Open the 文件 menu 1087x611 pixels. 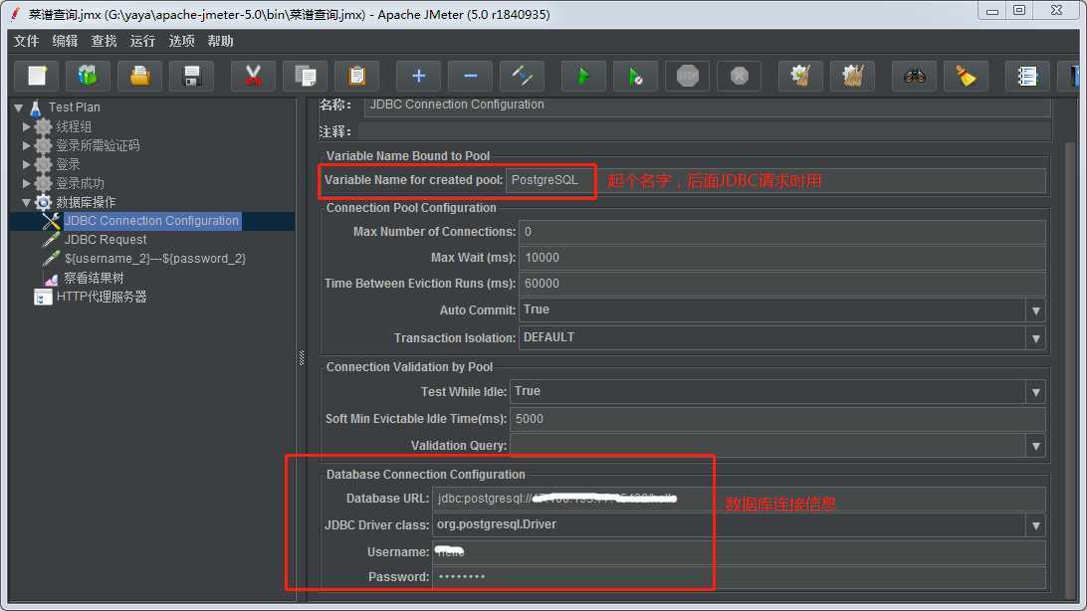click(x=26, y=41)
